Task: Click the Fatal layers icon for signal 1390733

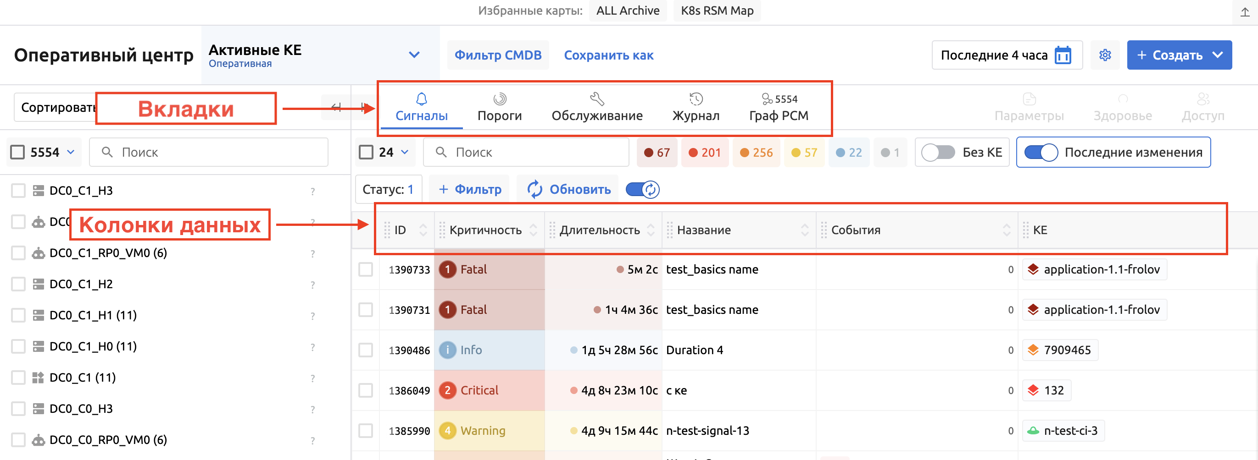Action: pos(1033,269)
